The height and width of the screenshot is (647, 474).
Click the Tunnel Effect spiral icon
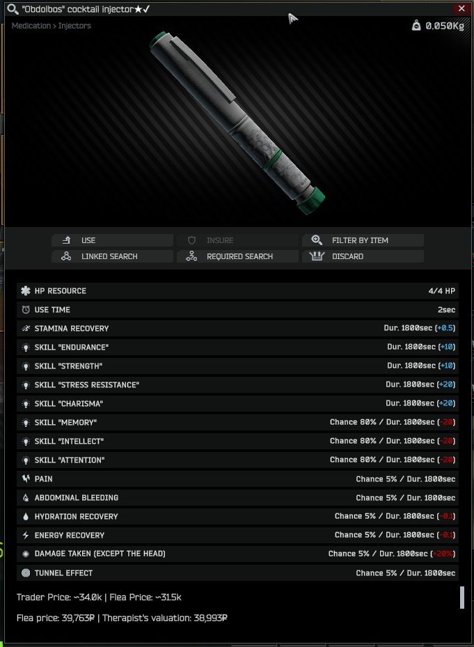[x=26, y=572]
